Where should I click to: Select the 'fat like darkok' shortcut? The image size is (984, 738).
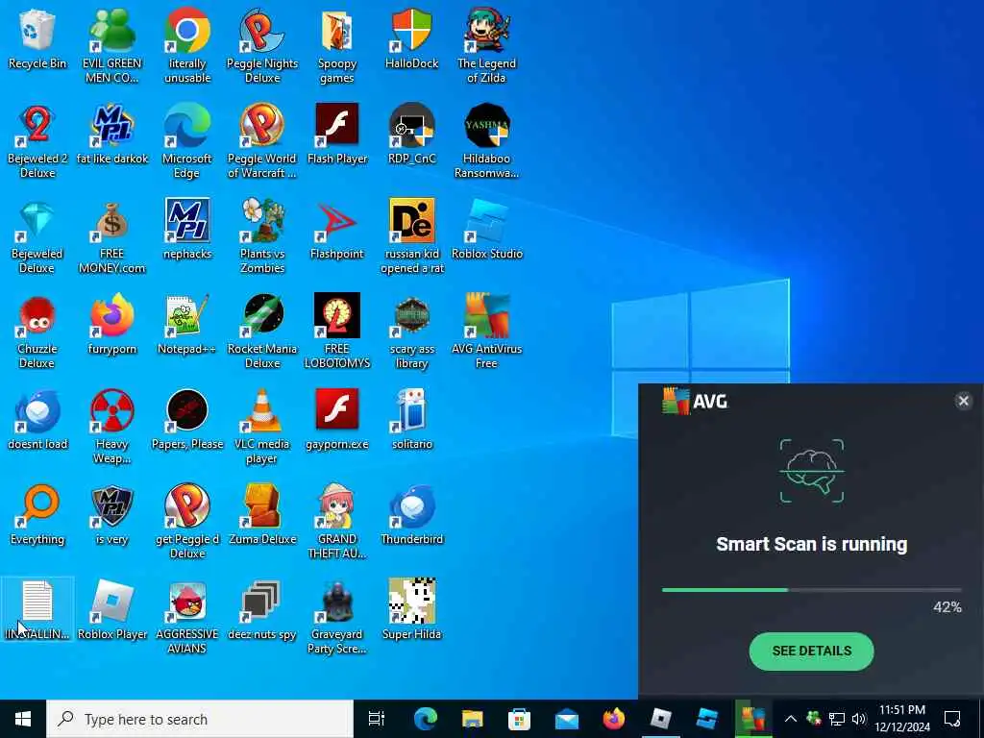tap(111, 133)
